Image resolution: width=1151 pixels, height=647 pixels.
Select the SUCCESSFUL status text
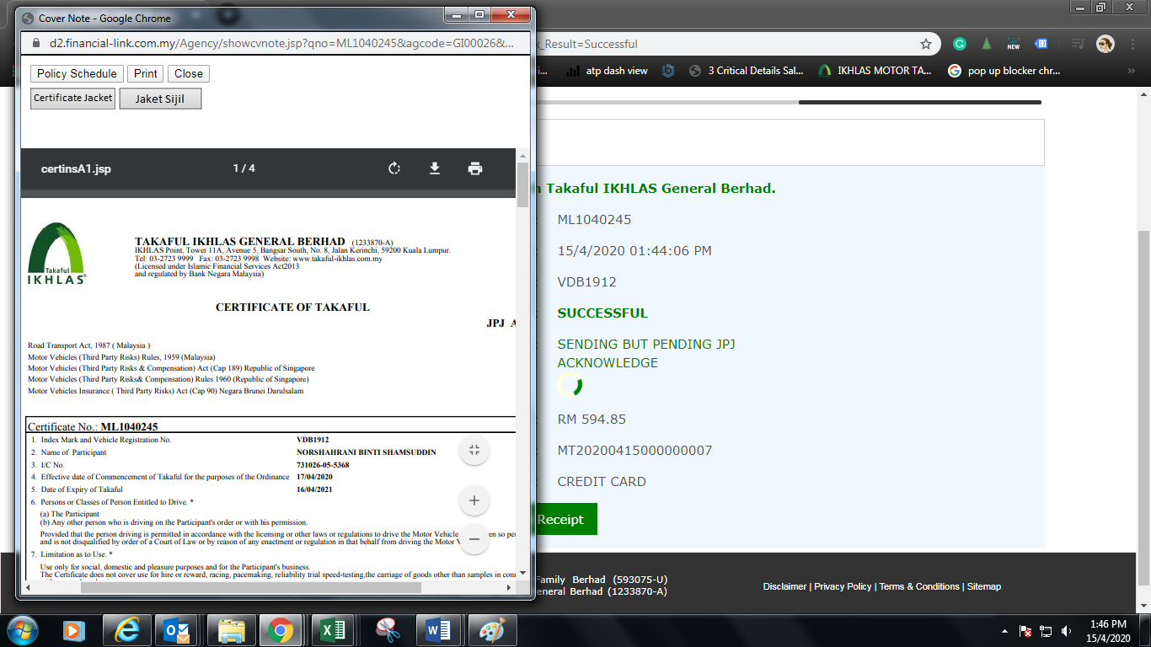pyautogui.click(x=602, y=313)
